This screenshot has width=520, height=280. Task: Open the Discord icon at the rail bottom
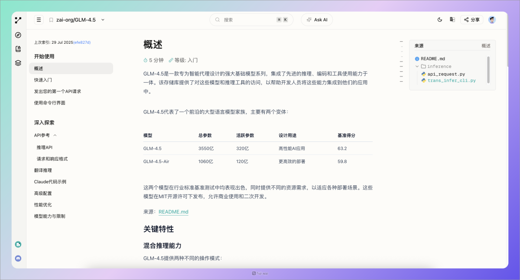pos(18,258)
